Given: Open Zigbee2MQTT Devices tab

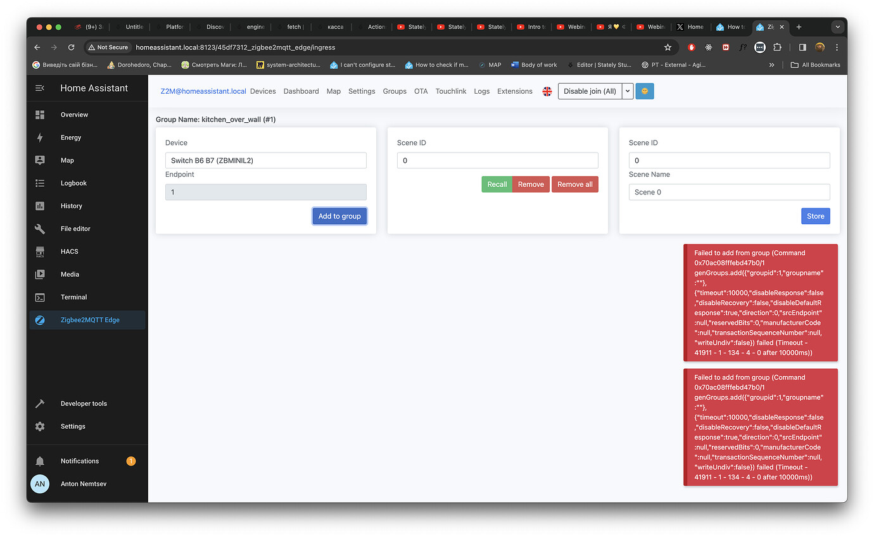Looking at the screenshot, I should click(263, 91).
